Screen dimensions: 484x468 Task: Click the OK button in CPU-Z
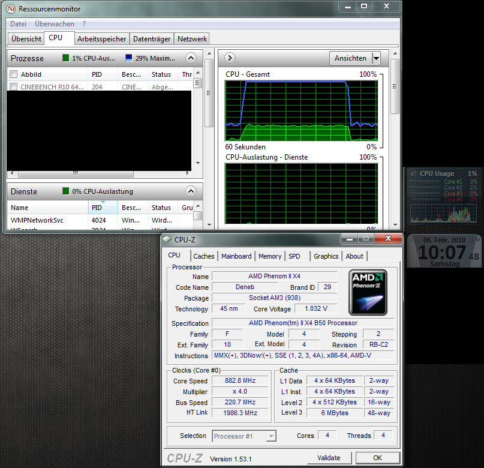[377, 458]
